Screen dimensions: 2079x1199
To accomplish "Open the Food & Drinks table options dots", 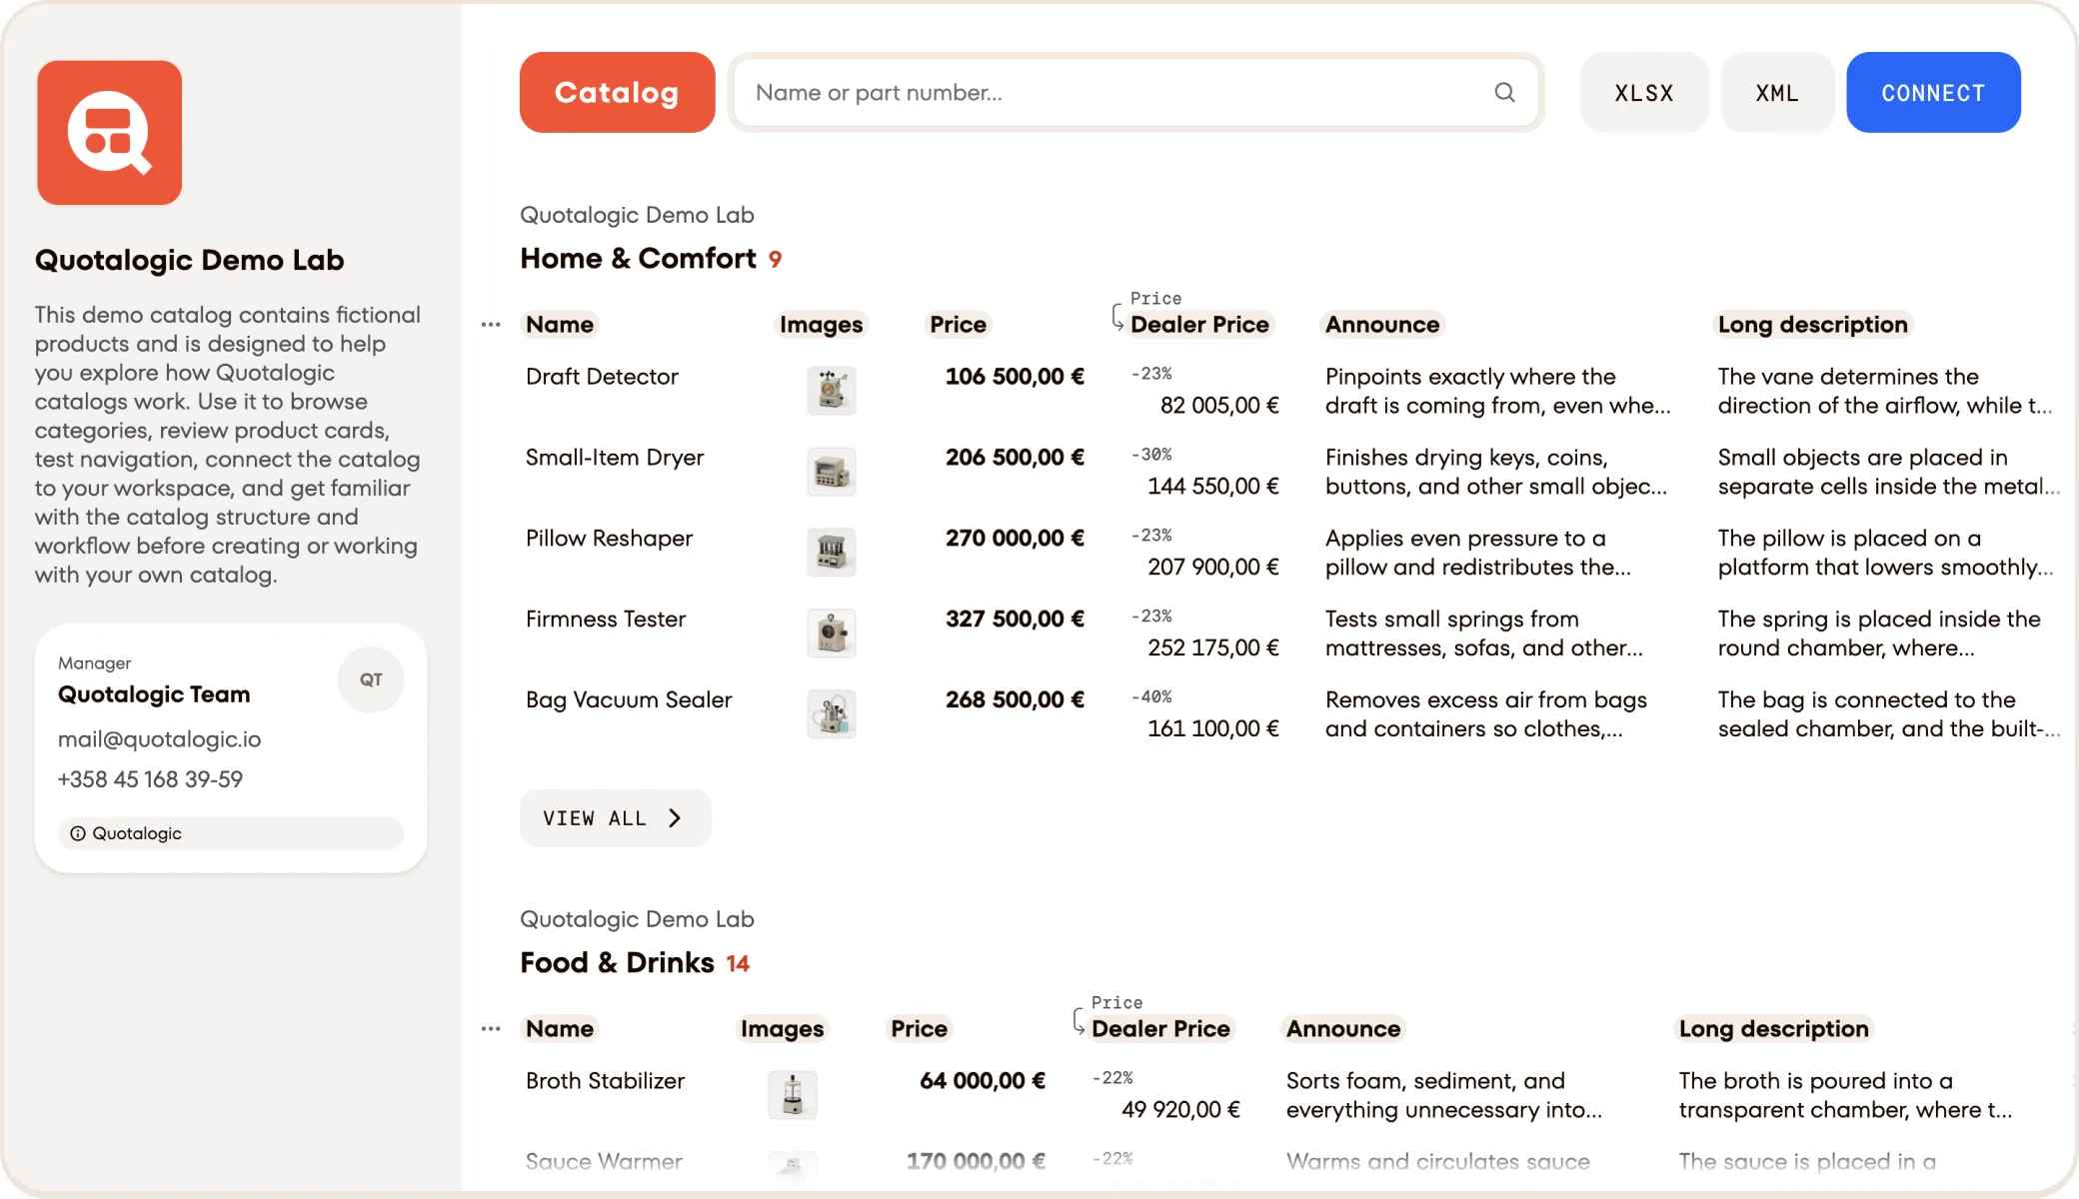I will 491,1029.
